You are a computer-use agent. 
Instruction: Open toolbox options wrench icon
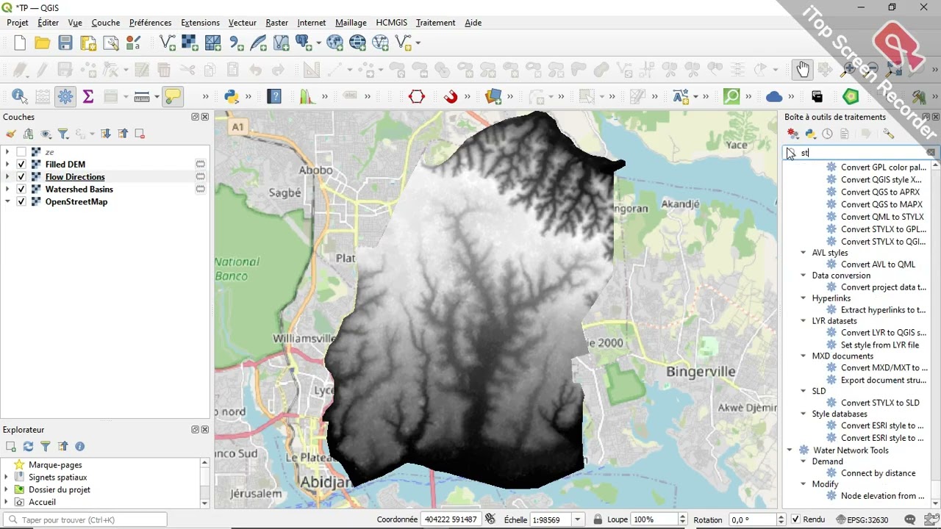click(889, 134)
